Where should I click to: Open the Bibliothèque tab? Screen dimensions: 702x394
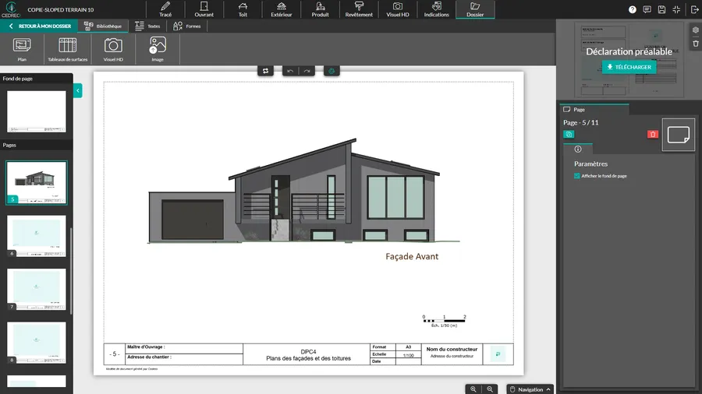coord(103,26)
